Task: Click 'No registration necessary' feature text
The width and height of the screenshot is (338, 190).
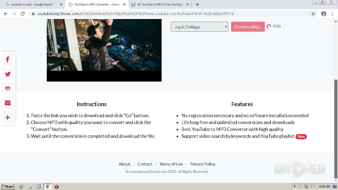Action: tap(245, 115)
